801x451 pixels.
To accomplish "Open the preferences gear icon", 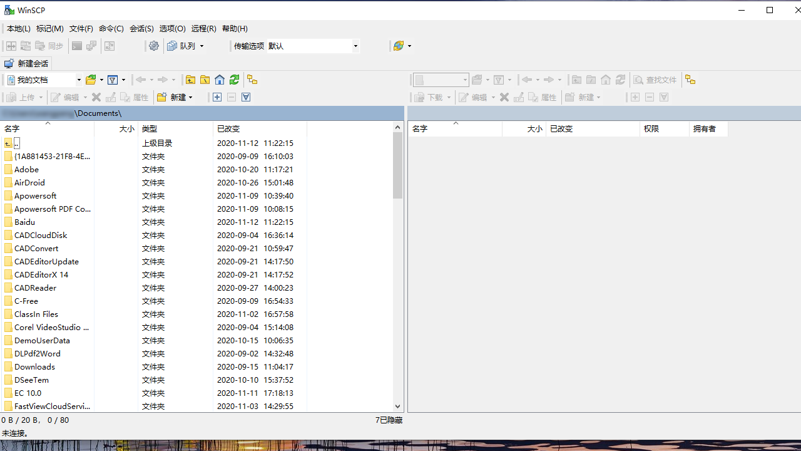I will pyautogui.click(x=154, y=46).
